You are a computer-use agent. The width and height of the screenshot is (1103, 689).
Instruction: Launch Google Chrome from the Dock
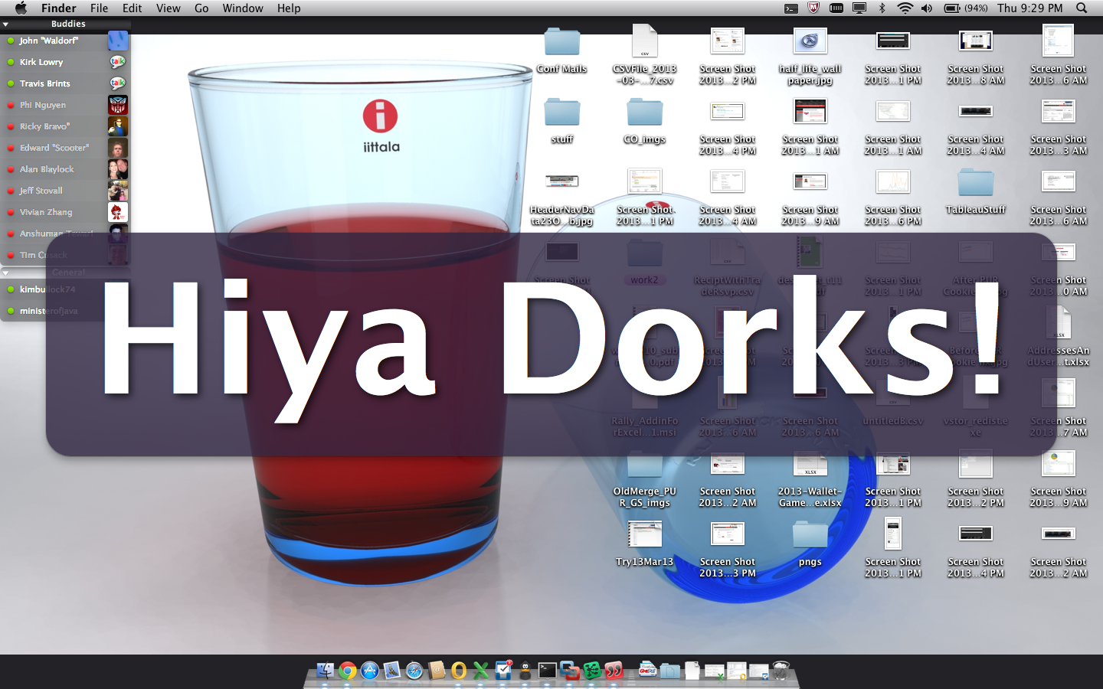pos(347,671)
